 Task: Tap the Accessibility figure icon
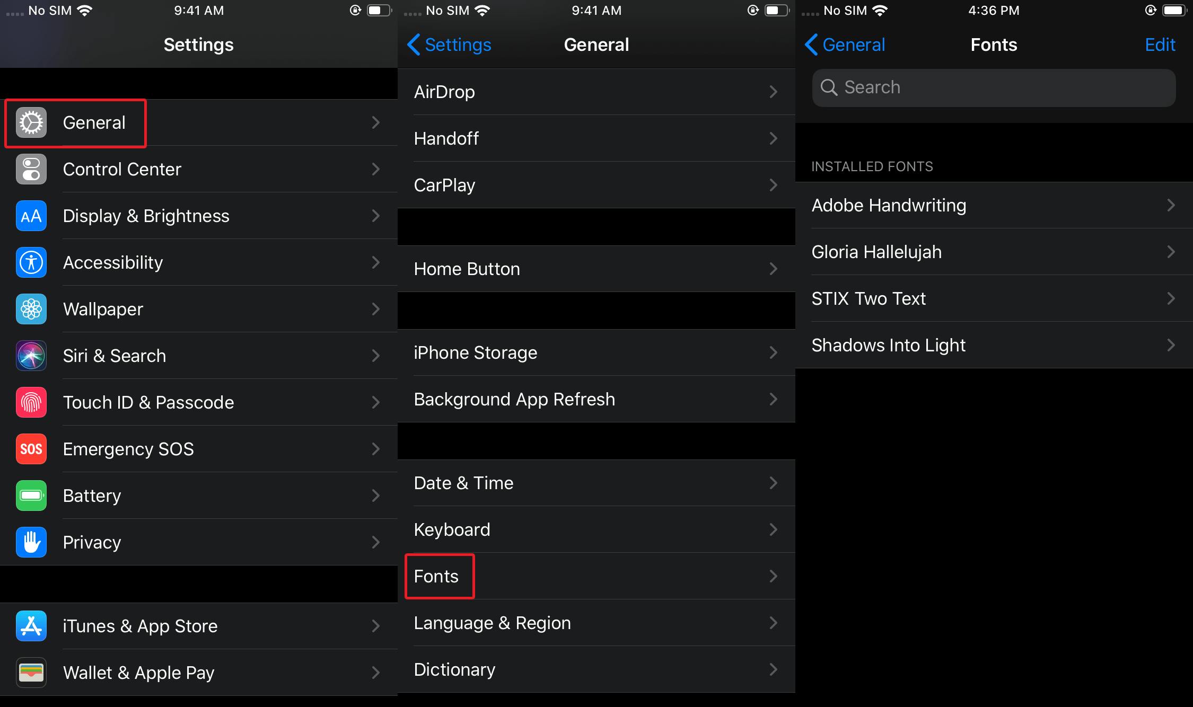pos(31,262)
